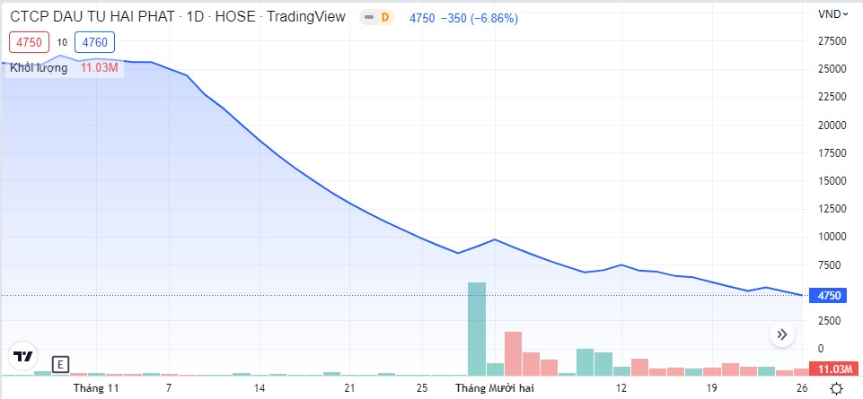Screen dimensions: 863x399
Task: Click the TradingView logo icon
Action: 23,356
